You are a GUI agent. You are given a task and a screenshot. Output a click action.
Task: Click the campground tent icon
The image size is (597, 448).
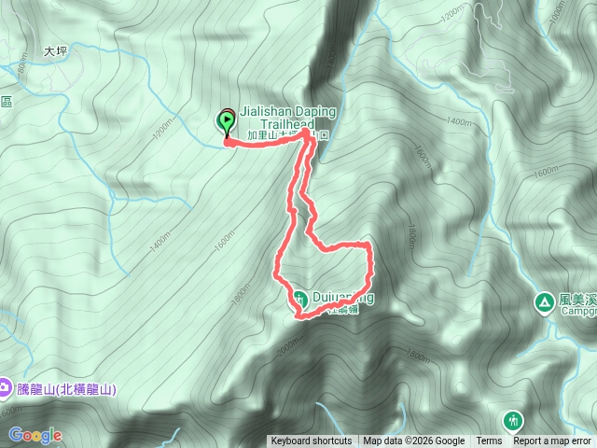(545, 303)
